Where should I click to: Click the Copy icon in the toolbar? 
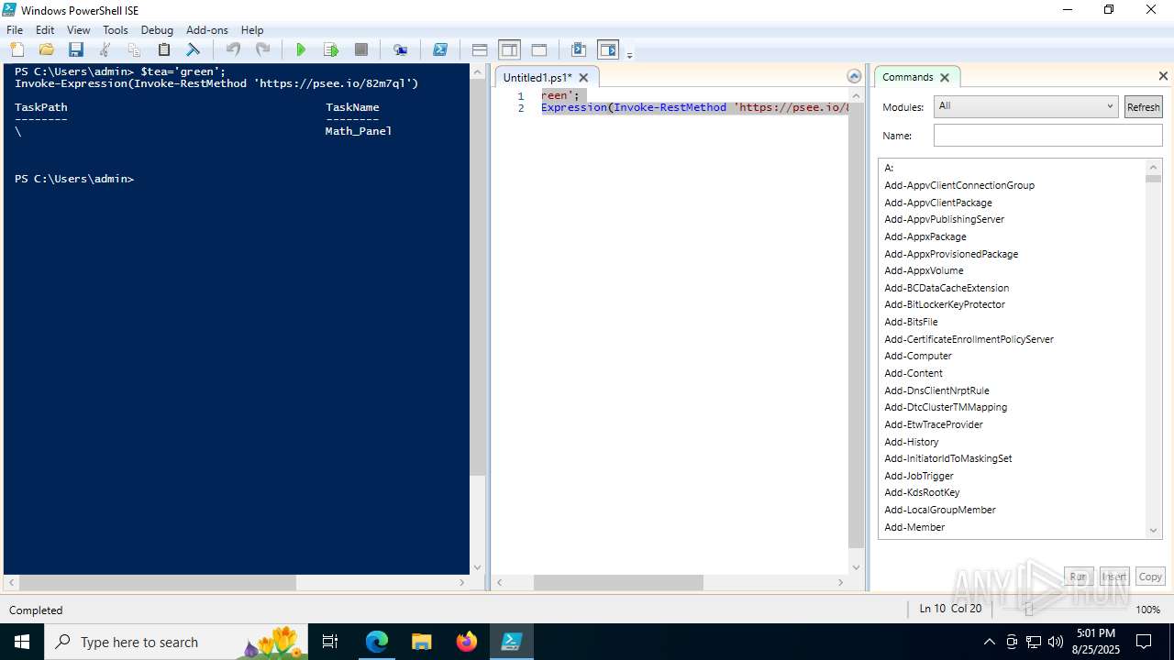[134, 49]
